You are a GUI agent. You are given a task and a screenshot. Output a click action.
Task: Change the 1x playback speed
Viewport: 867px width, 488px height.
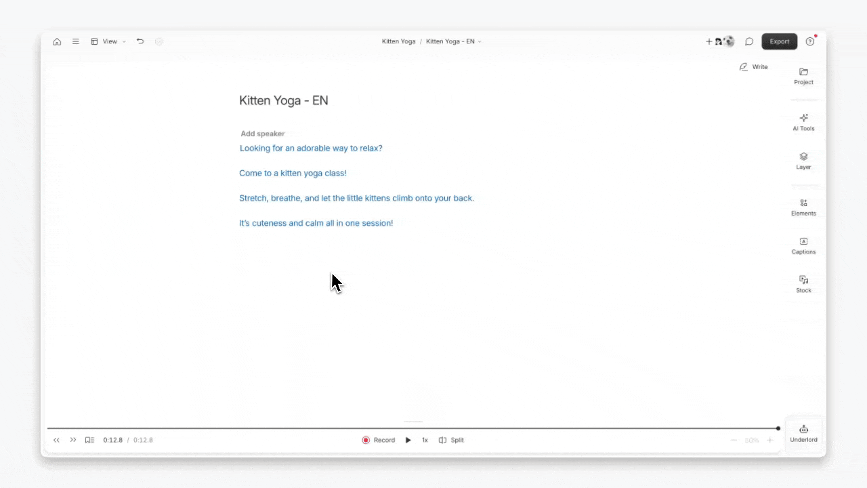[x=425, y=440]
